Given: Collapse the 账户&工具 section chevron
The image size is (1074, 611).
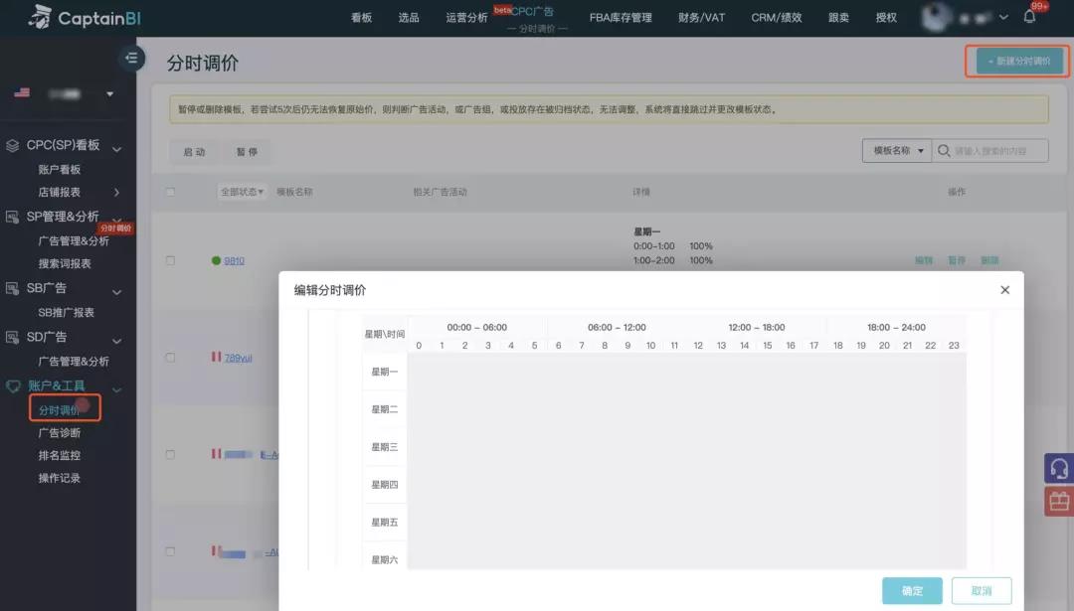Looking at the screenshot, I should click(117, 390).
